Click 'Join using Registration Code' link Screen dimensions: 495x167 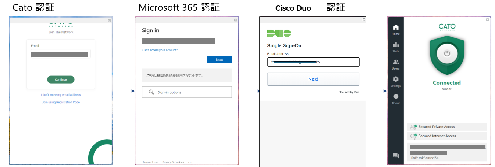click(61, 102)
